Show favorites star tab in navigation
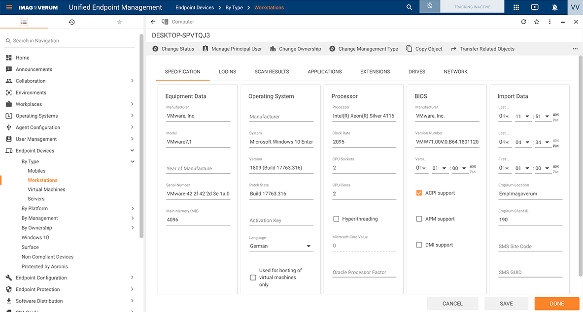Viewport: 583px width, 312px height. [x=119, y=22]
